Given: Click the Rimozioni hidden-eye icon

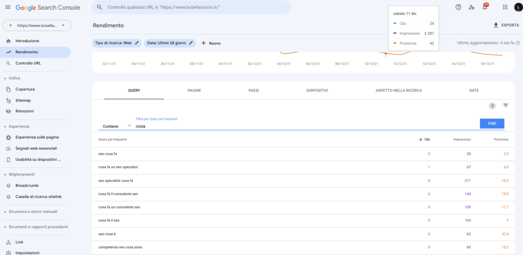Looking at the screenshot, I should point(8,111).
